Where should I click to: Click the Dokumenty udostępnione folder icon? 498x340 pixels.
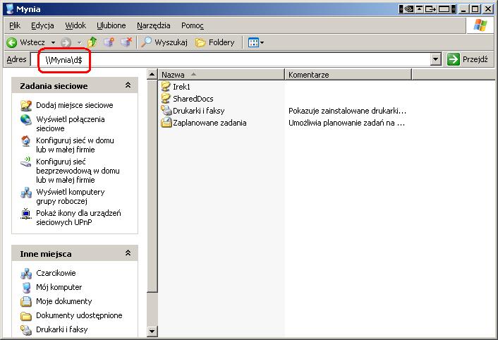coord(26,316)
